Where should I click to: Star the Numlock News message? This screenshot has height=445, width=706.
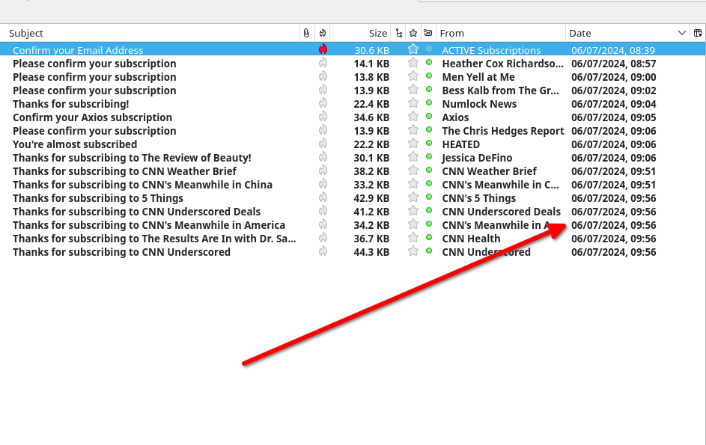pos(413,103)
